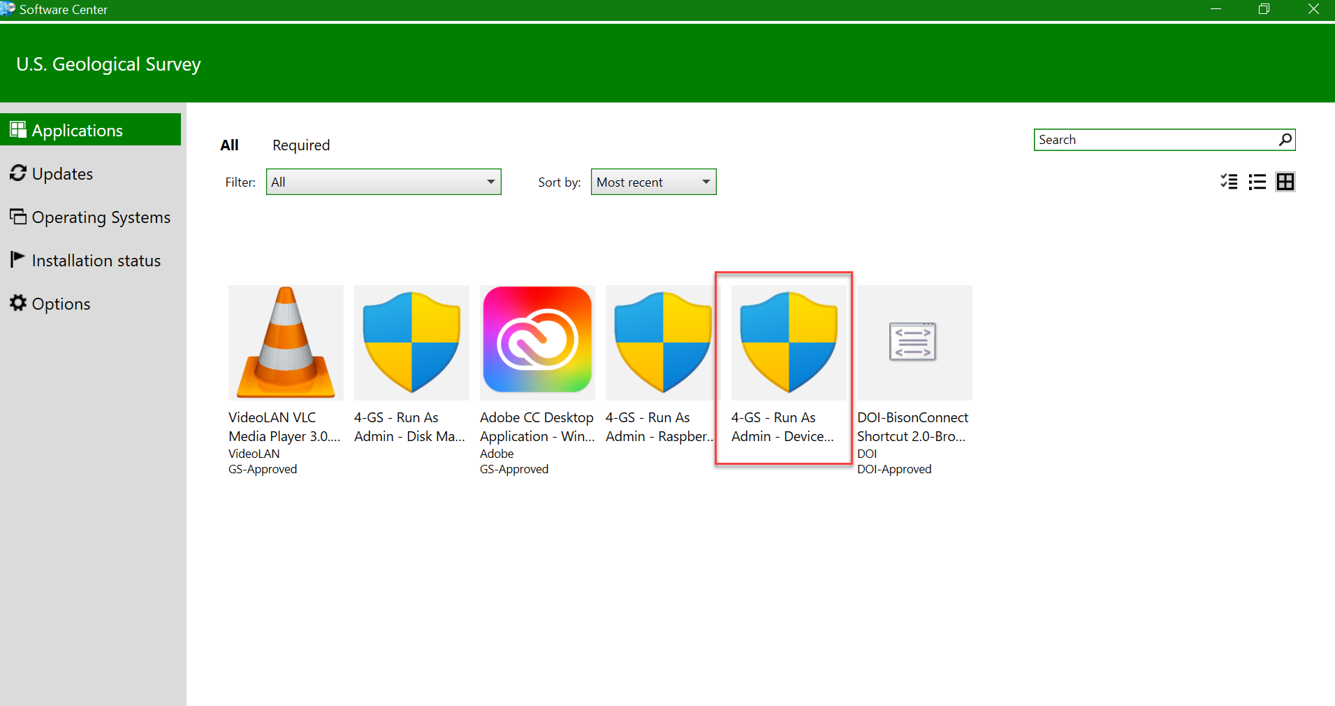Viewport: 1335px width, 706px height.
Task: Open the Filter dropdown set to All
Action: point(384,182)
